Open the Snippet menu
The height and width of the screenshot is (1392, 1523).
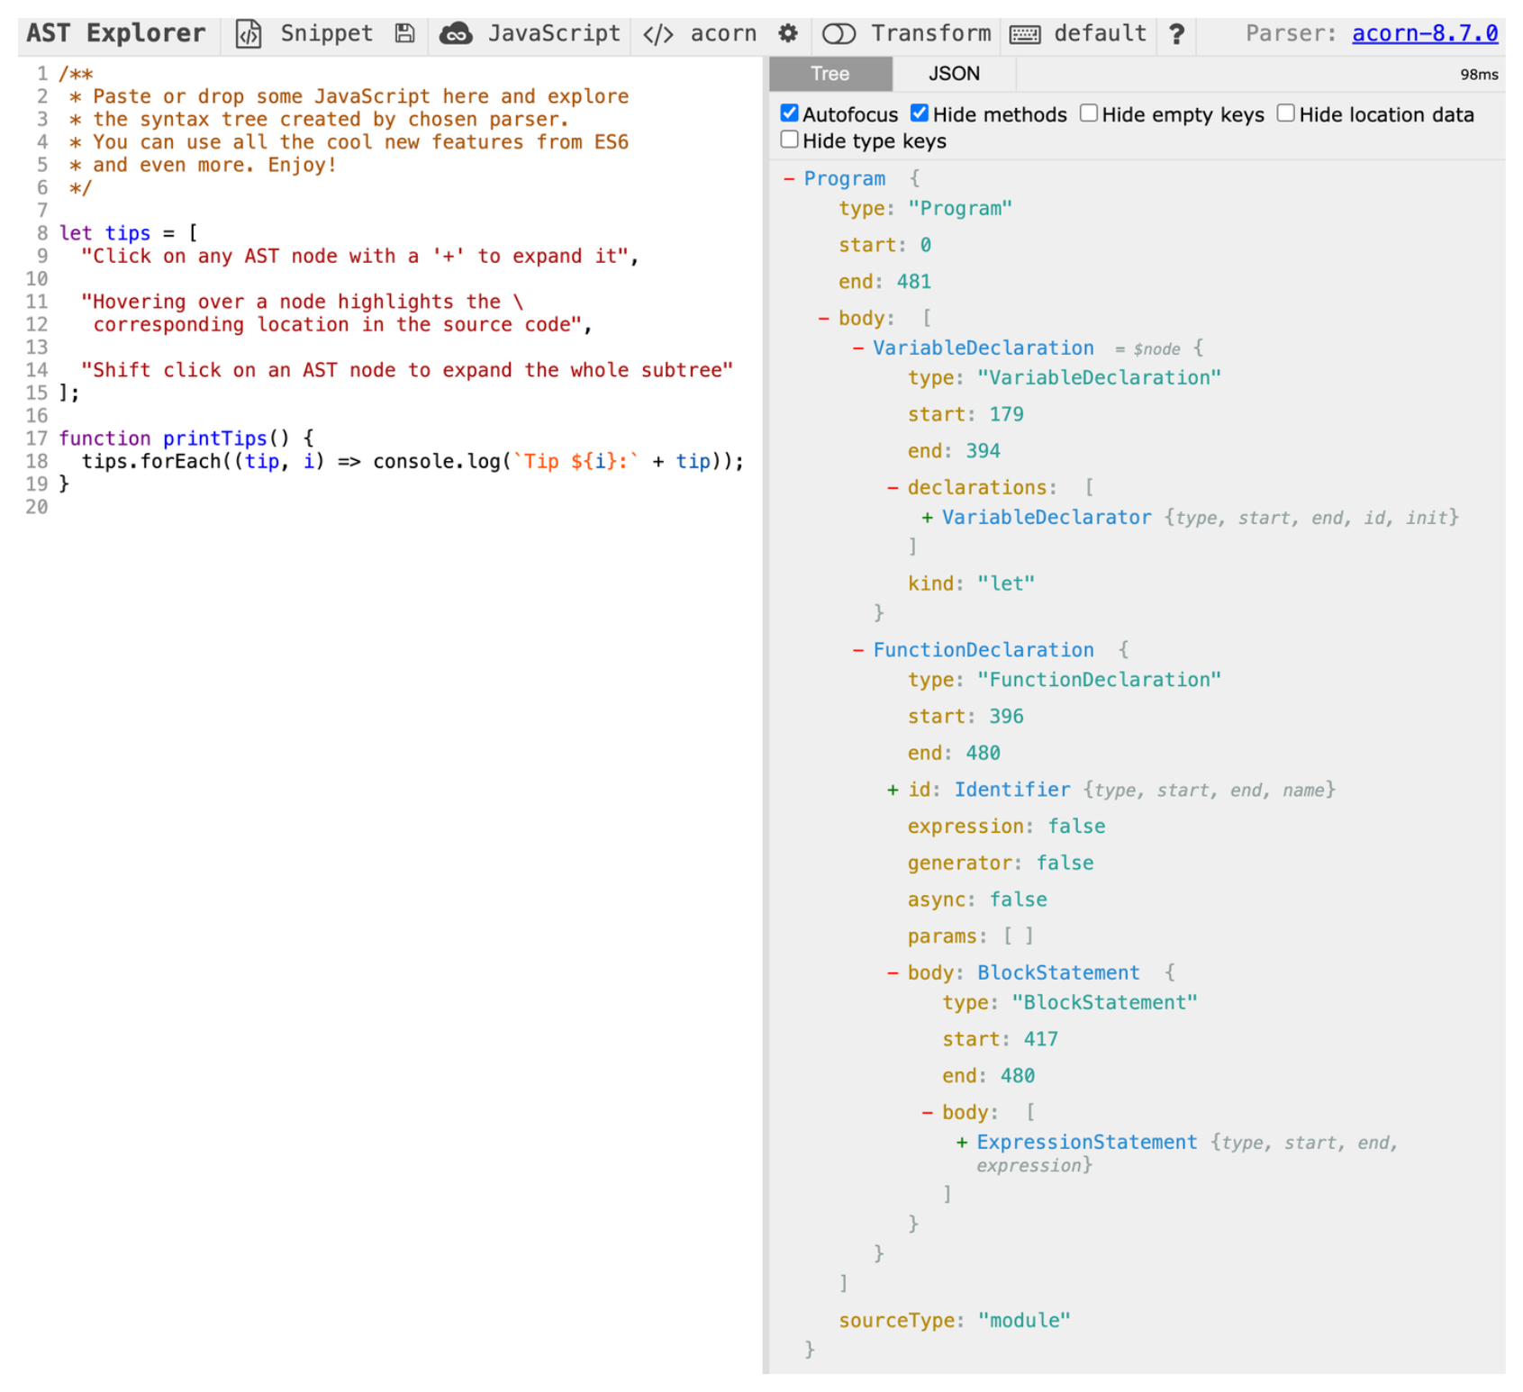point(326,34)
